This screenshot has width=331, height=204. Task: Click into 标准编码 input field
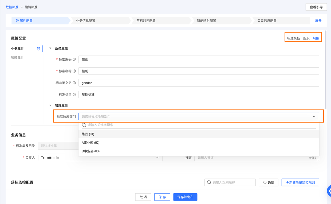(199, 59)
